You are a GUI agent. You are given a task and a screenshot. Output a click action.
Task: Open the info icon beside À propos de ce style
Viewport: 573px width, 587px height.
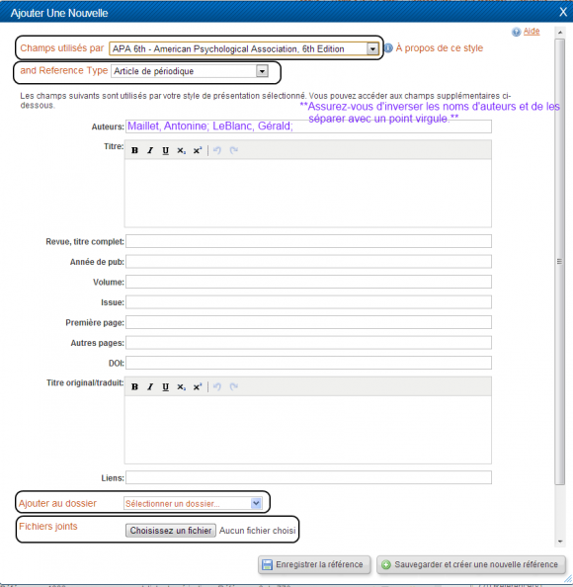388,48
